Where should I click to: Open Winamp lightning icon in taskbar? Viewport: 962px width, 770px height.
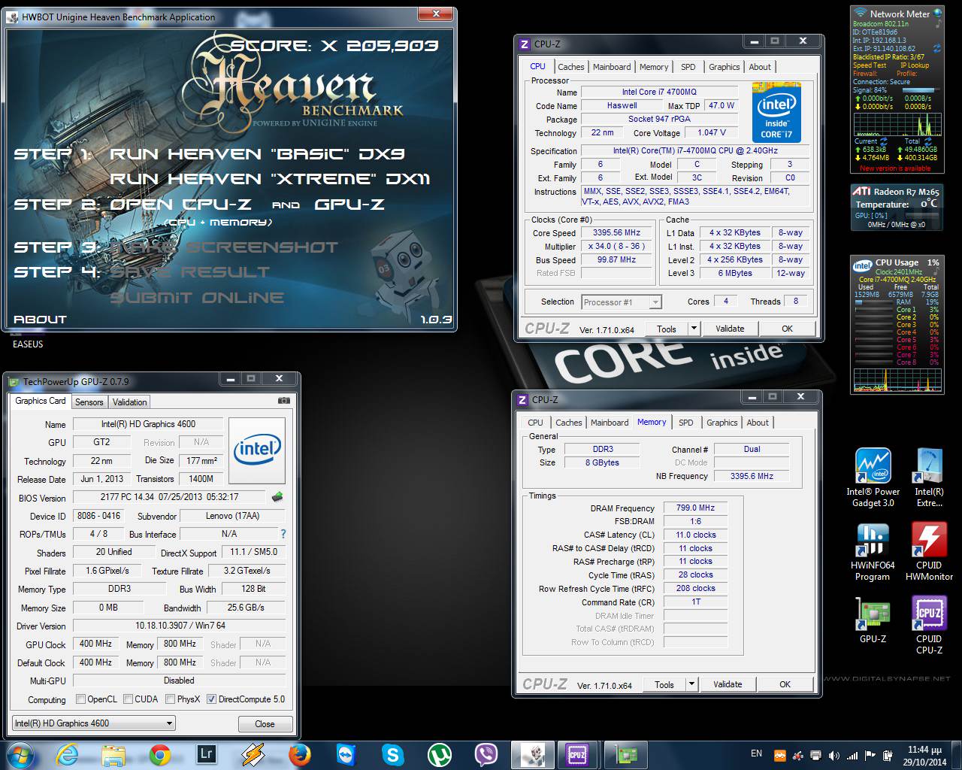253,754
